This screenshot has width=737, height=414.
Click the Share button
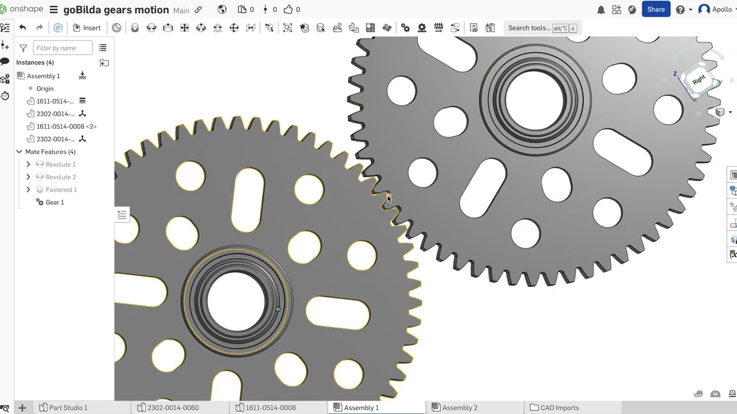(656, 9)
